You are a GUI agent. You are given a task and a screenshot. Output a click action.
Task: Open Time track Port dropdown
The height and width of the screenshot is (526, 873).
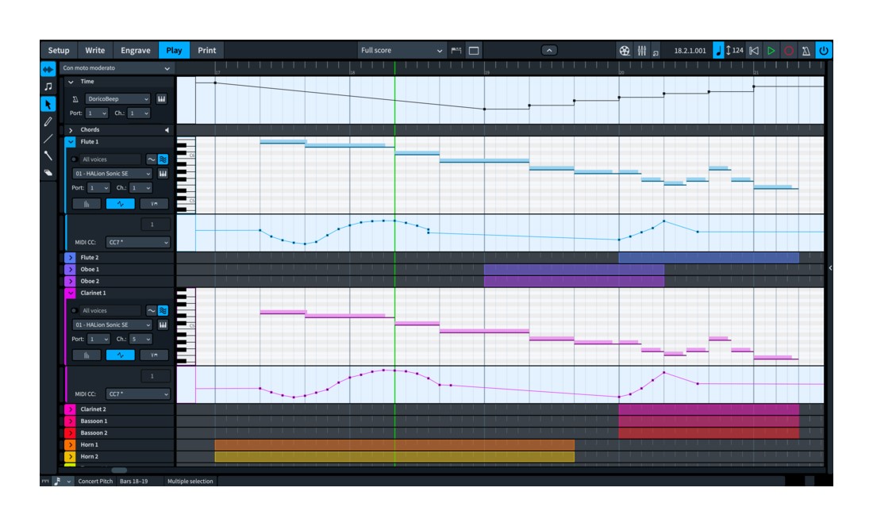97,113
